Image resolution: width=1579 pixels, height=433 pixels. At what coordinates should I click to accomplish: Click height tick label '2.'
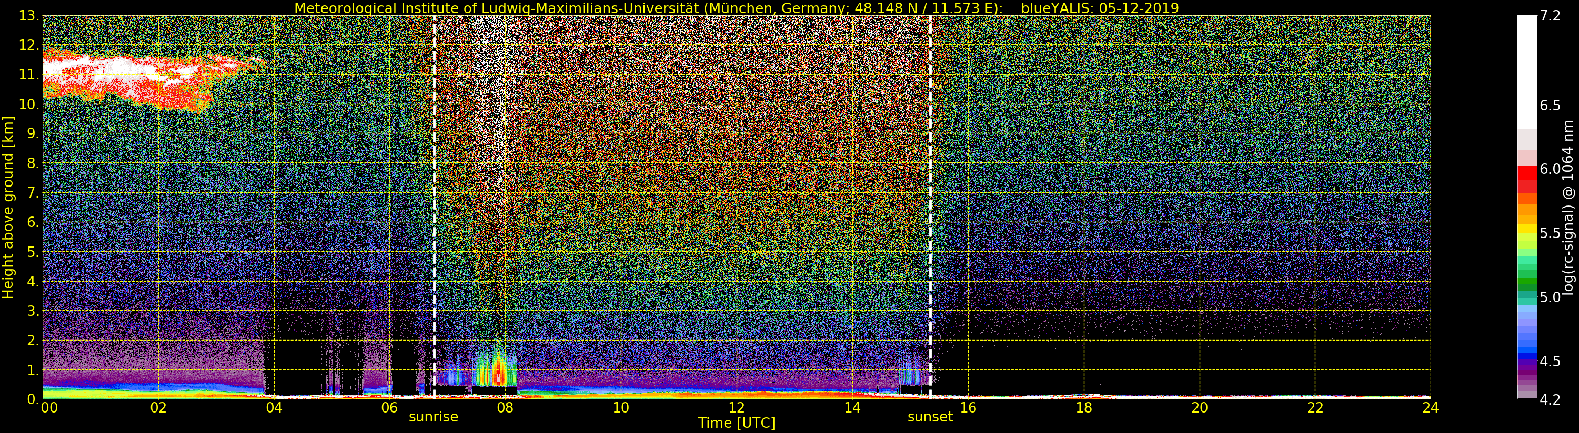pyautogui.click(x=33, y=340)
